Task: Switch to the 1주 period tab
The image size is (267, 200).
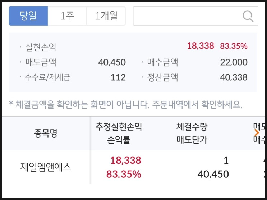Action: point(67,16)
